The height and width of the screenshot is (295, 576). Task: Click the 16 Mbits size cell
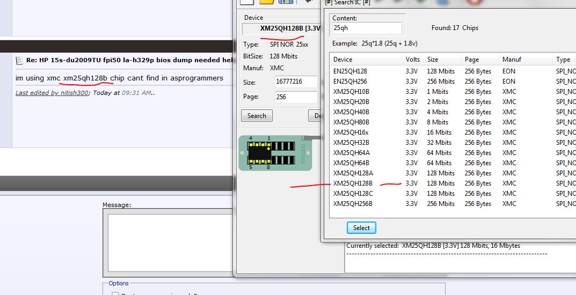point(439,132)
